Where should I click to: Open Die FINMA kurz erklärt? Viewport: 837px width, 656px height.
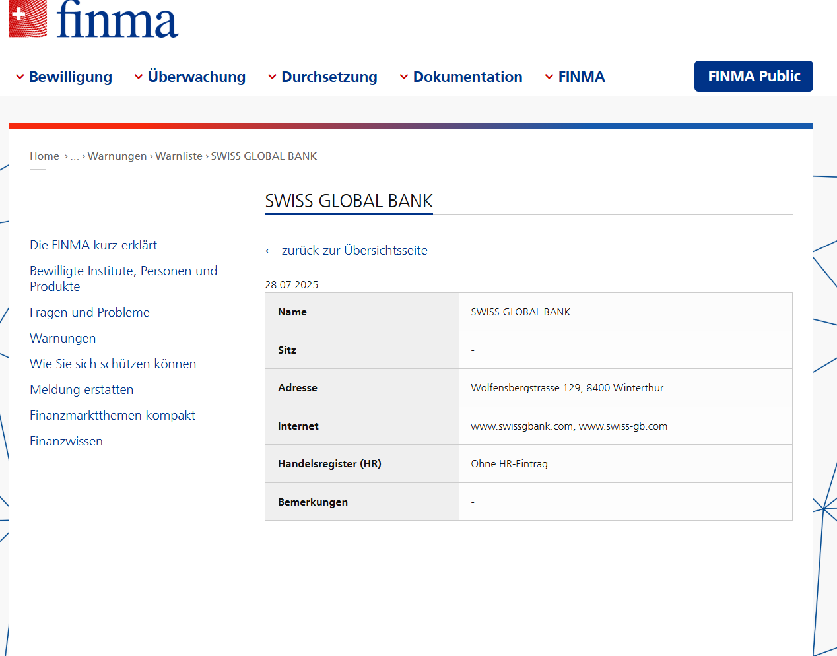point(94,245)
